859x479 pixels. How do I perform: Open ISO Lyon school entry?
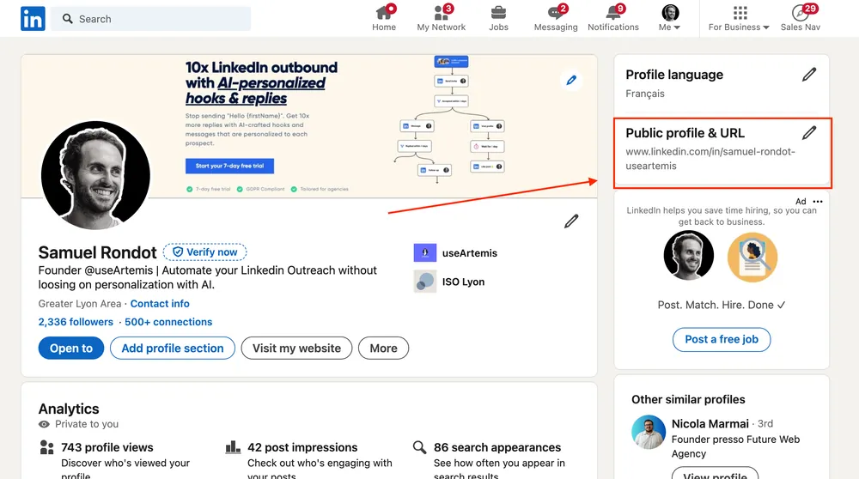coord(449,282)
